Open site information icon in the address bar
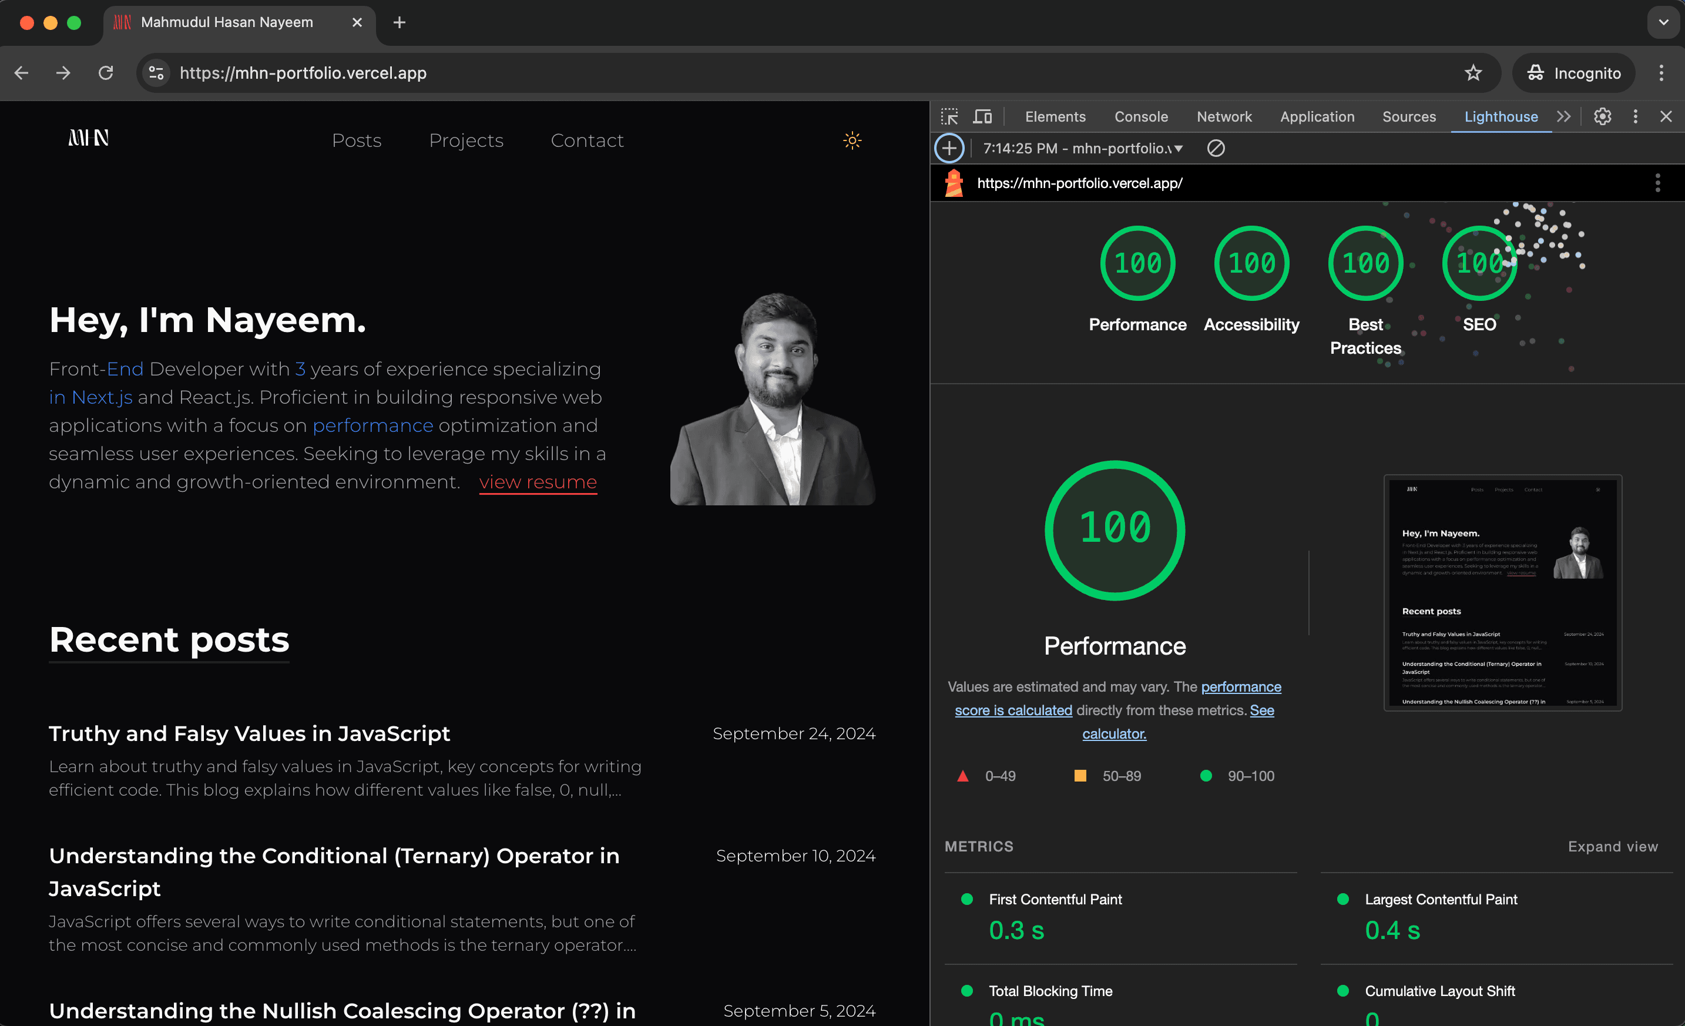The image size is (1685, 1026). [x=157, y=73]
